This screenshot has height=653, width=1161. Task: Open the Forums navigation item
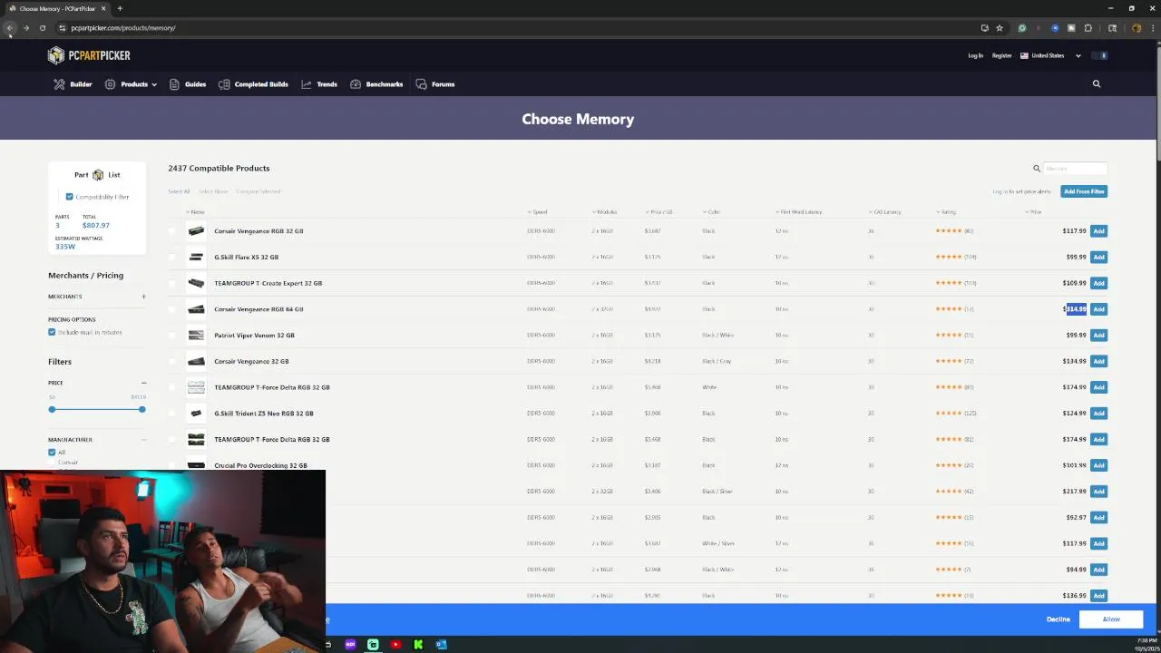point(443,84)
